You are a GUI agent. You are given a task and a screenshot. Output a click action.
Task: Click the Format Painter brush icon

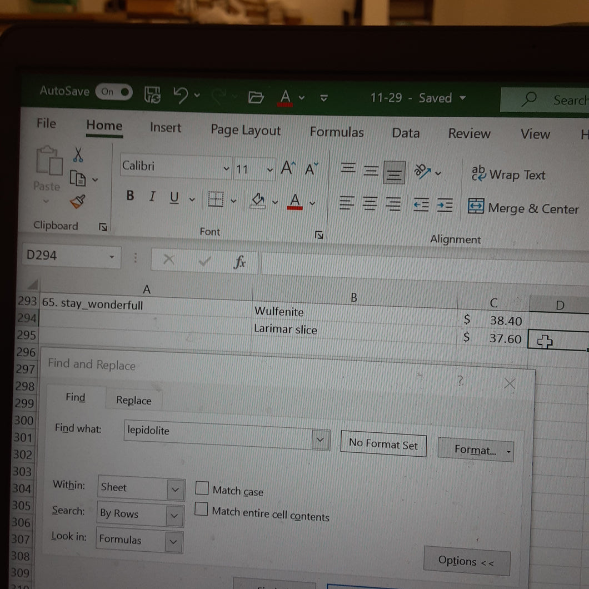point(77,202)
